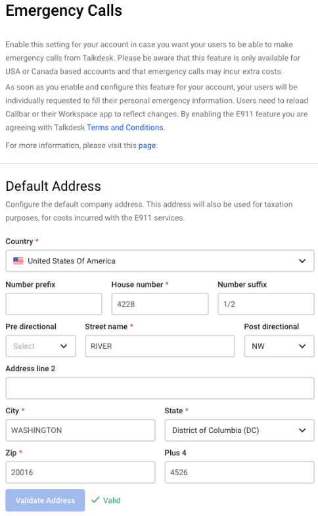This screenshot has width=318, height=516.
Task: Click the Plus 4 field showing 4526
Action: pos(239,473)
